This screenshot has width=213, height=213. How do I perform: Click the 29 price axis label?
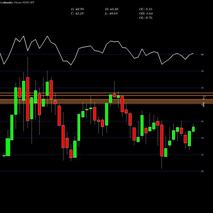coord(202,171)
